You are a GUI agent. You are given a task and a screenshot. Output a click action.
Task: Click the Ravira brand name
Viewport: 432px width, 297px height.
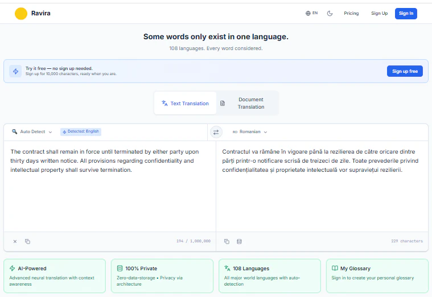[x=41, y=13]
